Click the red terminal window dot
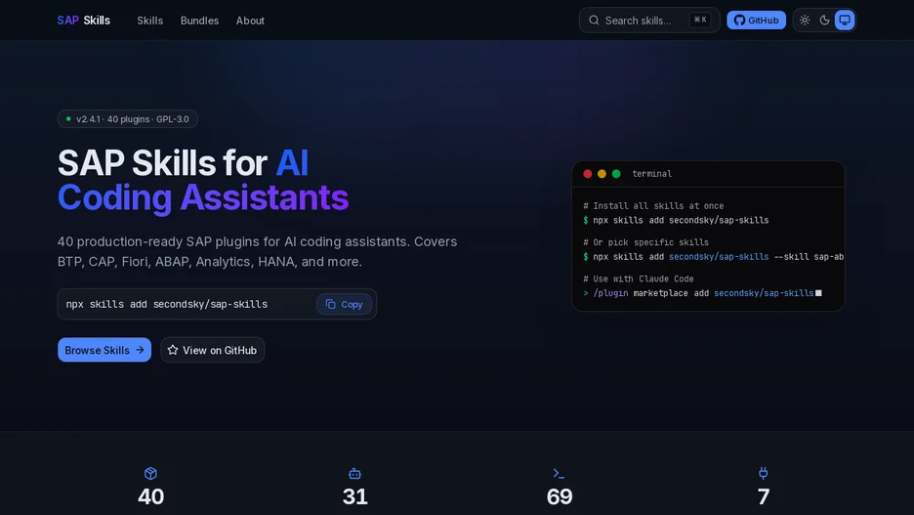 [588, 174]
